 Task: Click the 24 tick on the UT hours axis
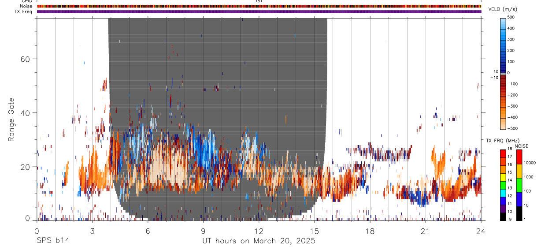[481, 231]
